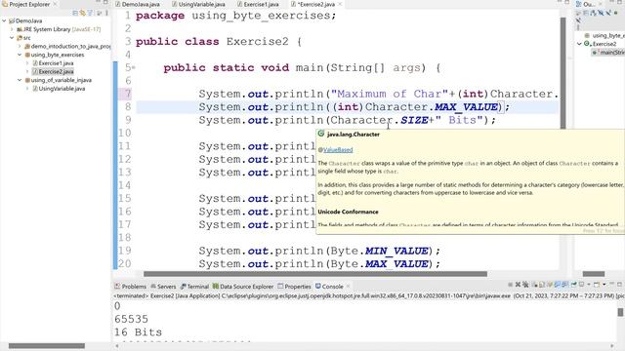Open the Terminal view tab

[194, 286]
